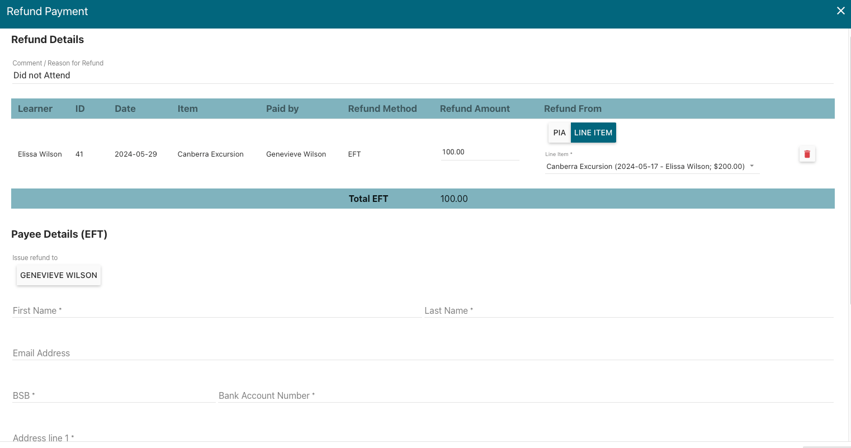
Task: Focus the First Name field
Action: click(216, 310)
